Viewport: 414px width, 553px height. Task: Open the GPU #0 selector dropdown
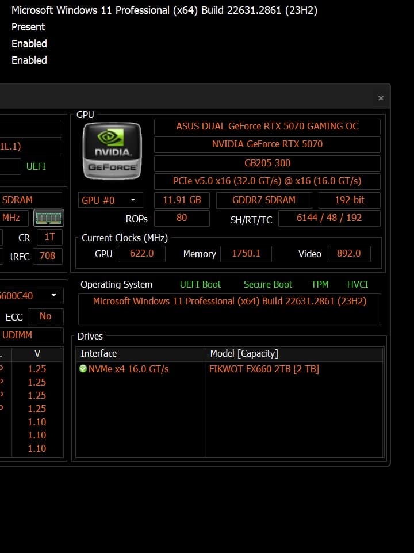click(110, 200)
